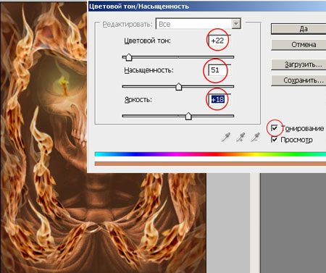Toggle the Тонирование checkbox
326x273 pixels.
tap(275, 127)
